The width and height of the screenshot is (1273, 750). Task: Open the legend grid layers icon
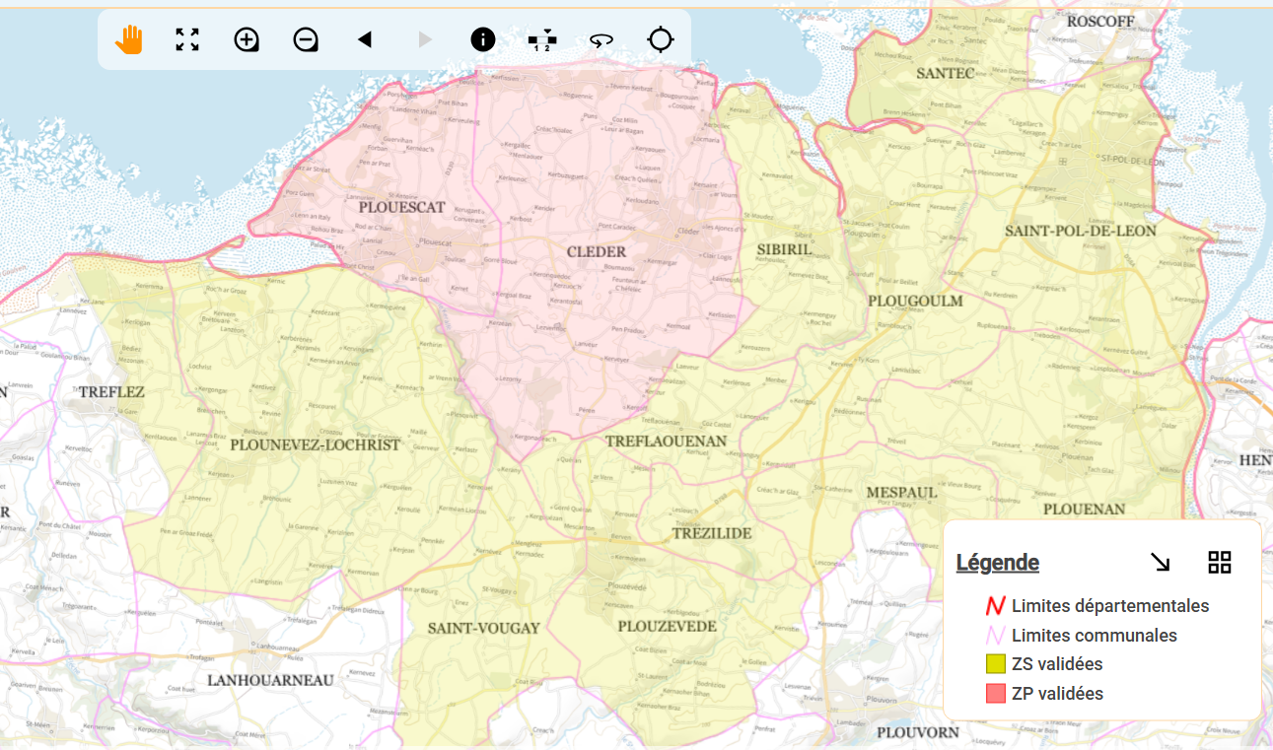(x=1220, y=562)
